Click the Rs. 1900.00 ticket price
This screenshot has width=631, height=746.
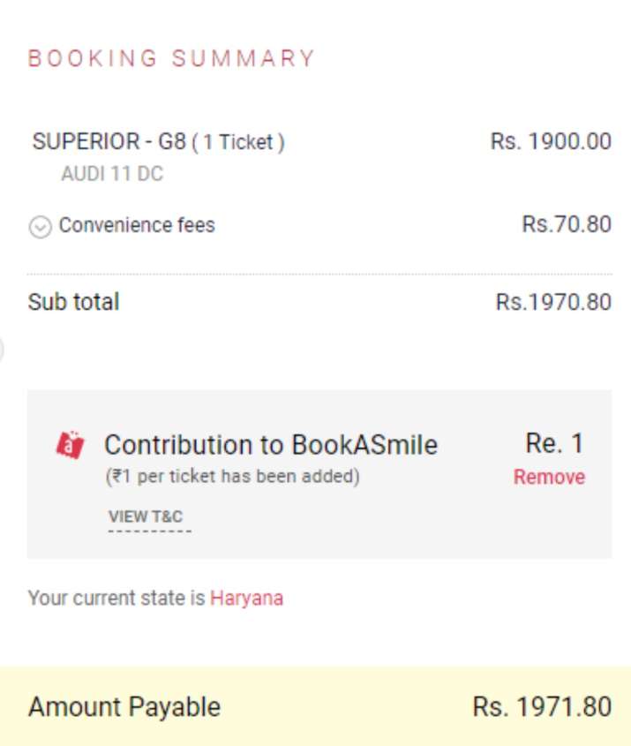coord(549,140)
